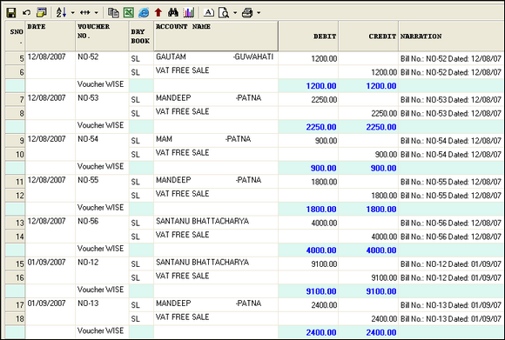Click the narration in row 12
Image resolution: width=505 pixels, height=340 pixels.
pos(451,196)
